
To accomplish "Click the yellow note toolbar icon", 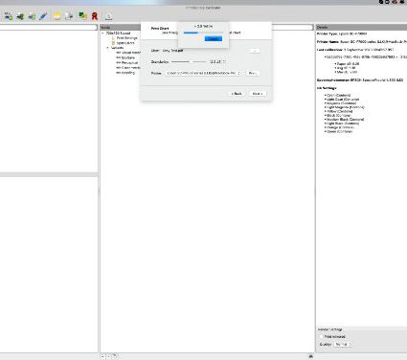I will pos(57,16).
